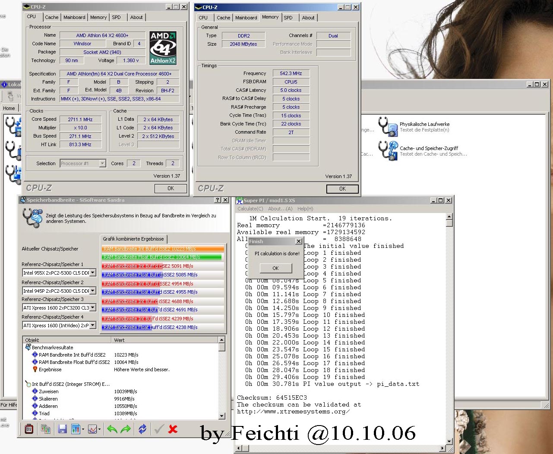Save results with the floppy disk icon
The height and width of the screenshot is (454, 553).
pos(62,429)
